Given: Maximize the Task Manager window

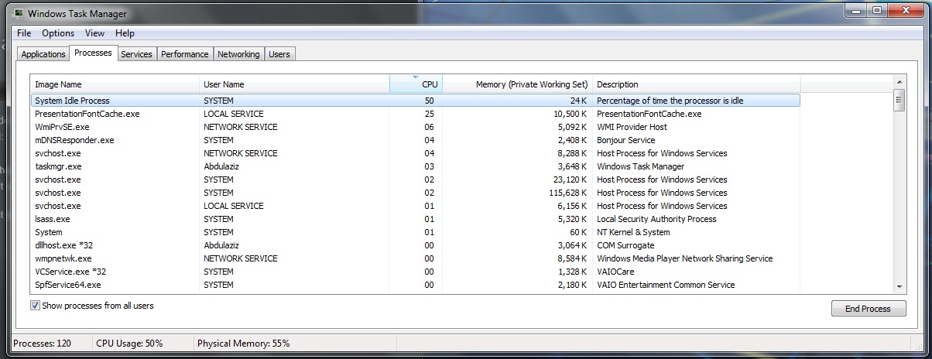Looking at the screenshot, I should coord(876,10).
